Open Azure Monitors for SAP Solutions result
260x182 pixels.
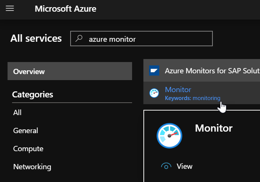pyautogui.click(x=212, y=70)
